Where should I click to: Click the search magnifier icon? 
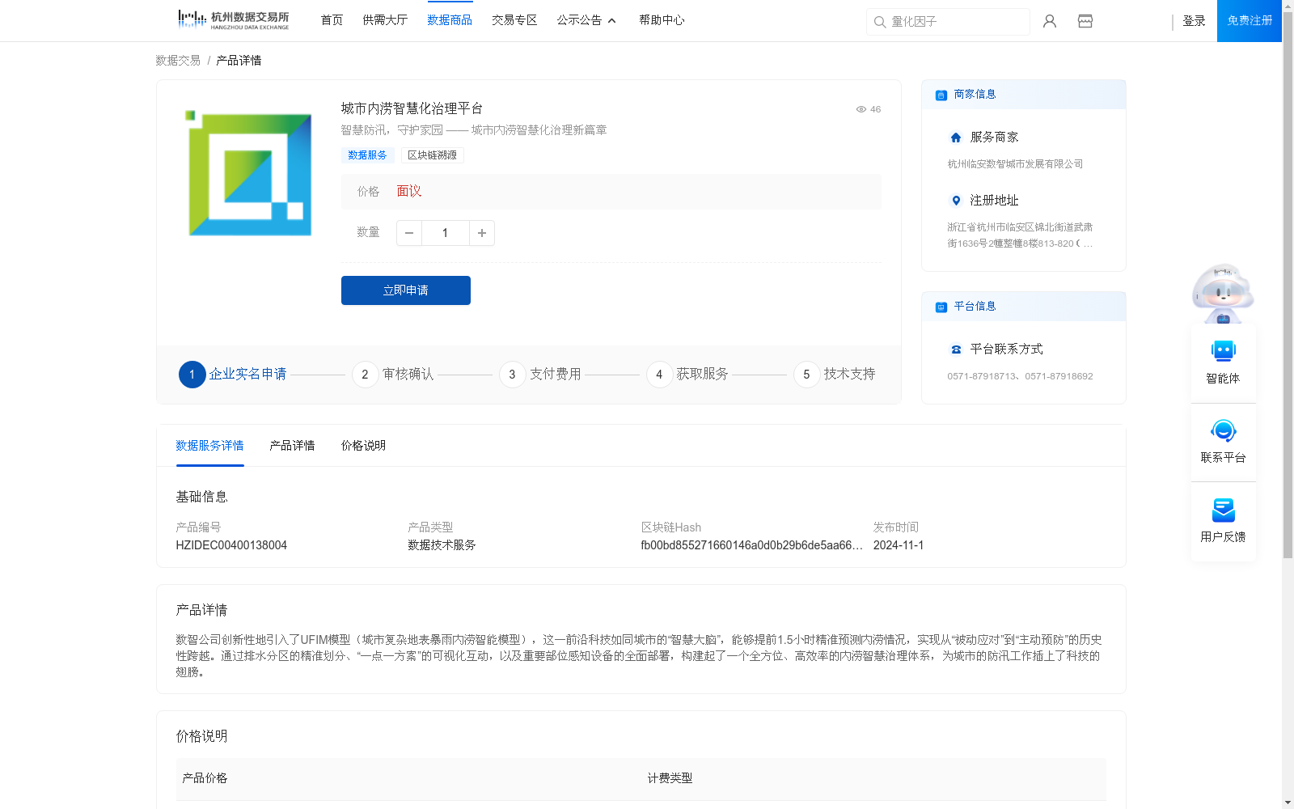click(x=880, y=22)
